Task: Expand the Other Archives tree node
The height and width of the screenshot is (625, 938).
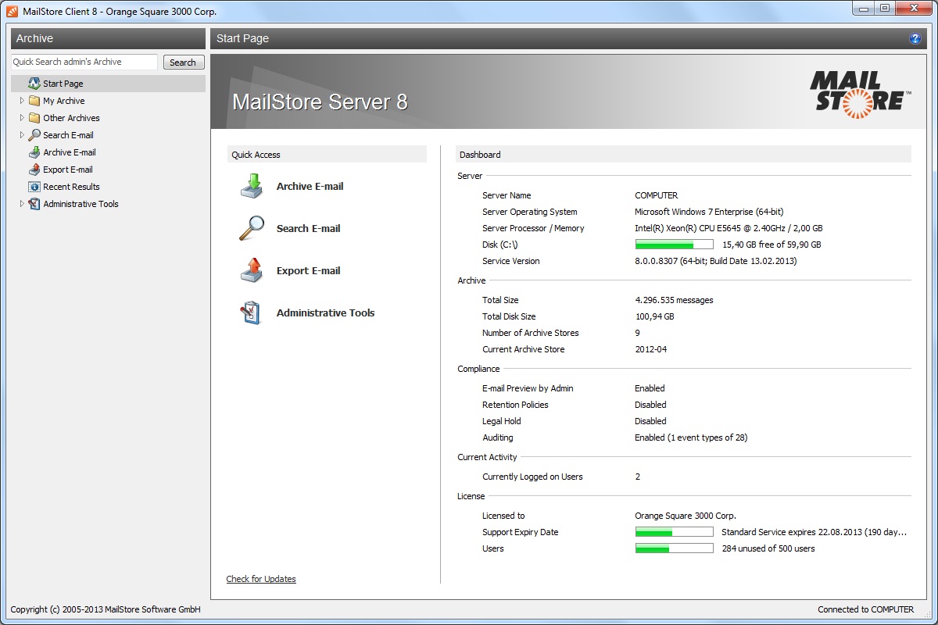Action: click(22, 118)
